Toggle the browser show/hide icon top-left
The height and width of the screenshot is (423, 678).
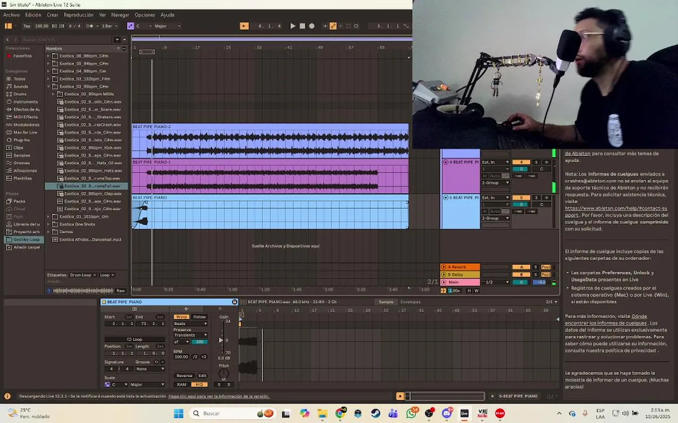pyautogui.click(x=8, y=26)
